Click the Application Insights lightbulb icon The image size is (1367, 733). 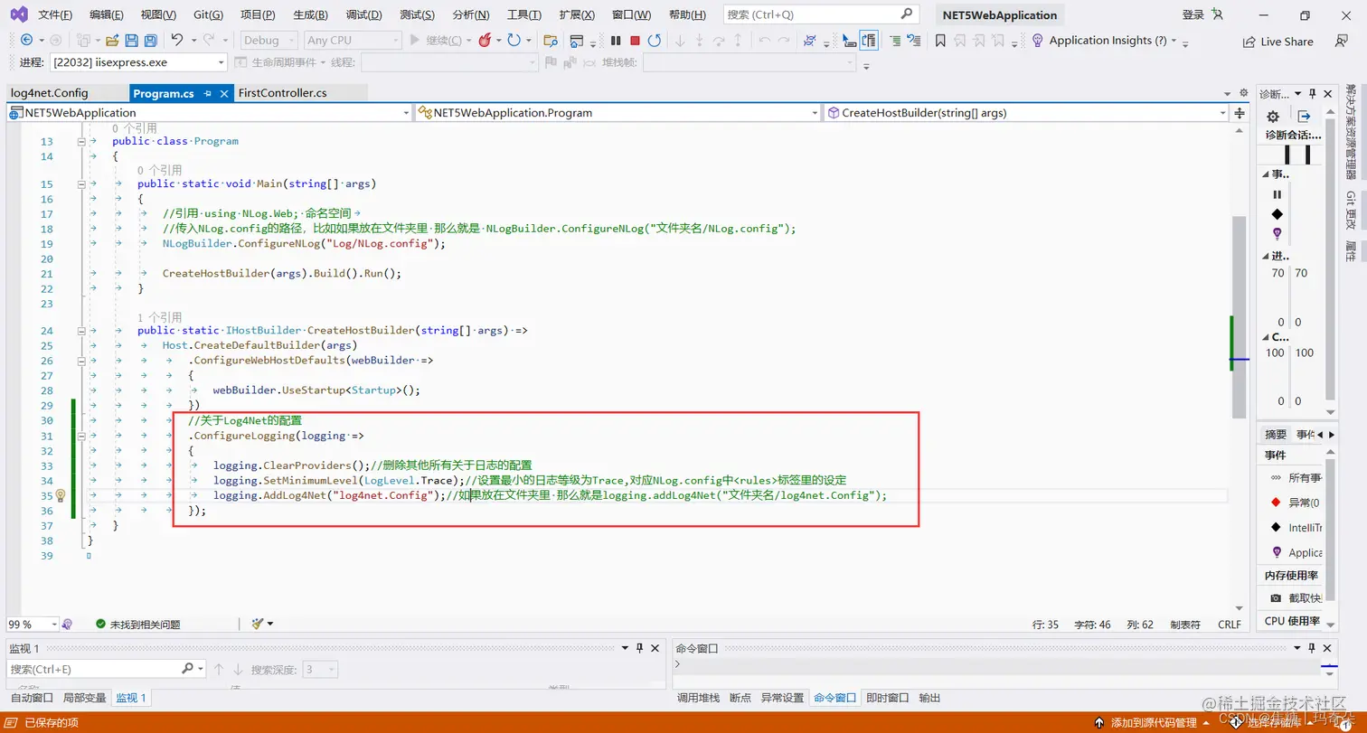pyautogui.click(x=1038, y=40)
